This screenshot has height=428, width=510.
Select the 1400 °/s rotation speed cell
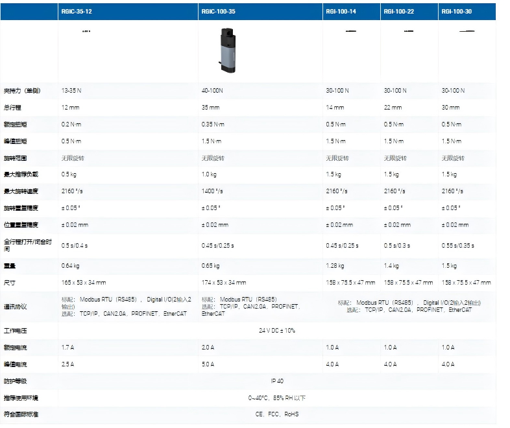pyautogui.click(x=212, y=191)
